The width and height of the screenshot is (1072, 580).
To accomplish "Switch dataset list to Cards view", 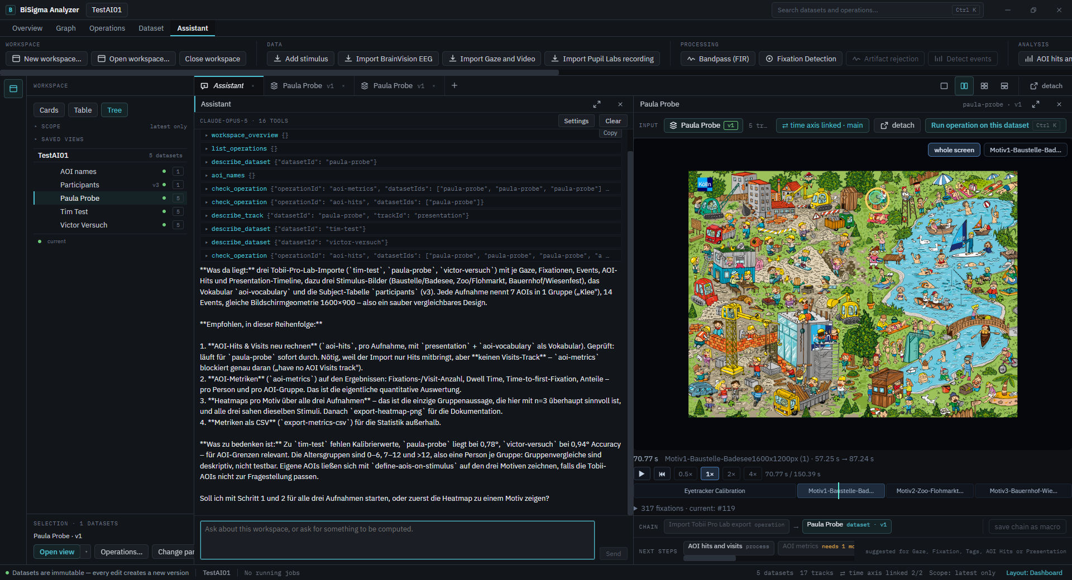I will coord(49,110).
